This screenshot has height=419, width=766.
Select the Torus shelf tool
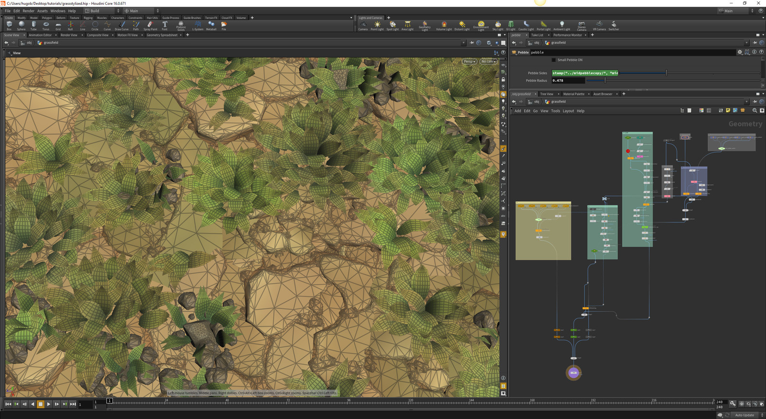pyautogui.click(x=46, y=25)
